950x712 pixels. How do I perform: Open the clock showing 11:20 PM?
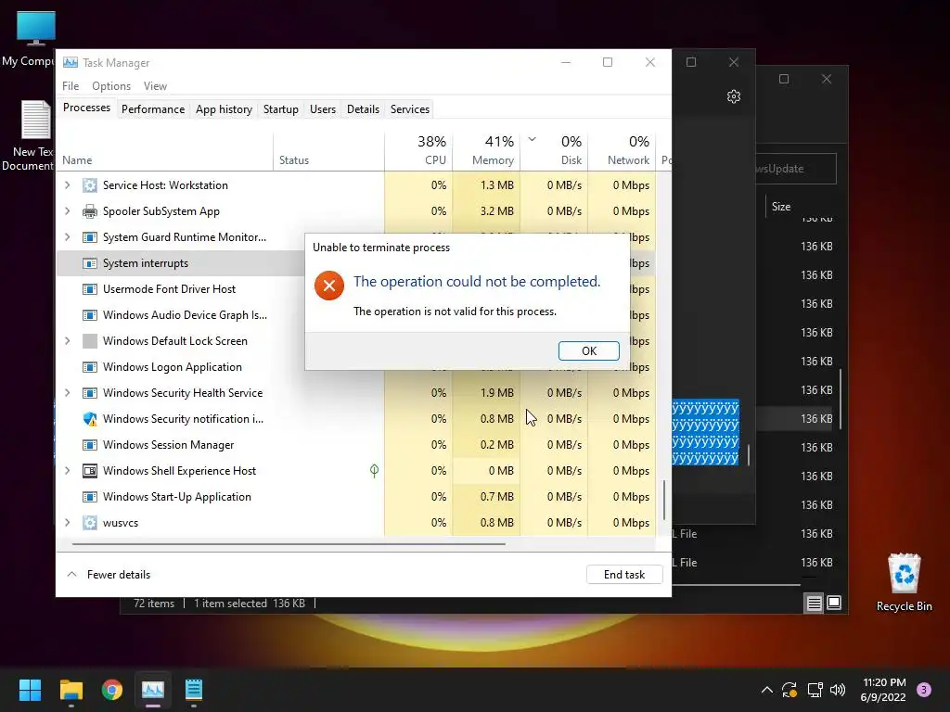(x=883, y=690)
